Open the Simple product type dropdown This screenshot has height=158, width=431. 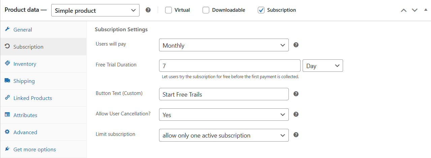(95, 10)
